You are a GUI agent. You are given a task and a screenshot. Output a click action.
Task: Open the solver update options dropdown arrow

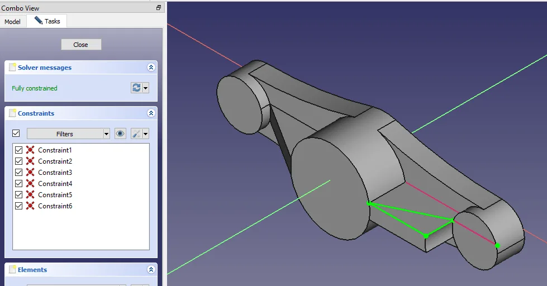(x=146, y=88)
